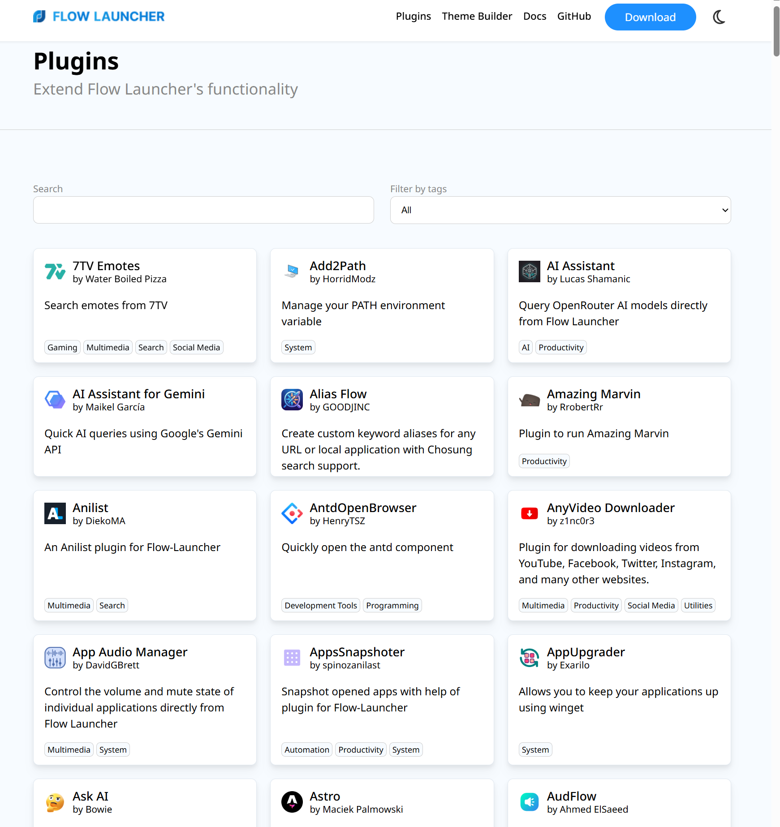780x827 pixels.
Task: Click author text 'by GOODJINC'
Action: (340, 407)
